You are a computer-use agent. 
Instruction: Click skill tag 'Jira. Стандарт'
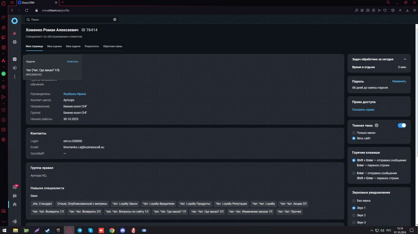(x=42, y=204)
